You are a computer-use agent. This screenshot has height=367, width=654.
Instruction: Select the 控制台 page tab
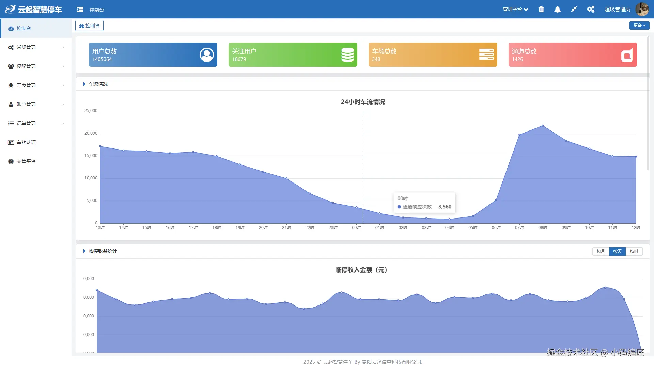89,25
